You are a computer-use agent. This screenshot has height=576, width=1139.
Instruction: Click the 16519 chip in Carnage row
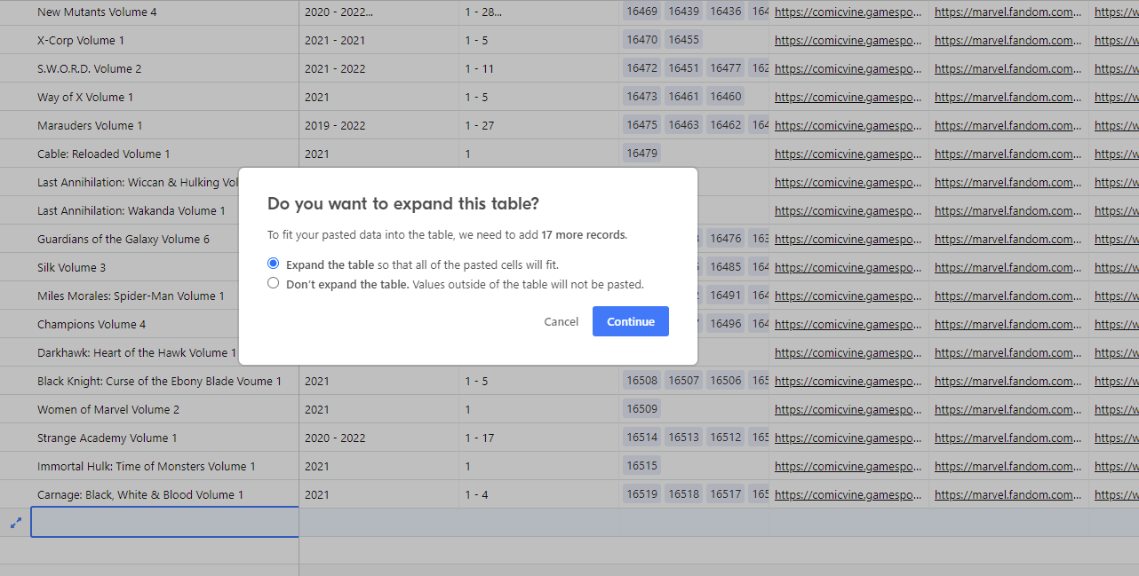(641, 494)
